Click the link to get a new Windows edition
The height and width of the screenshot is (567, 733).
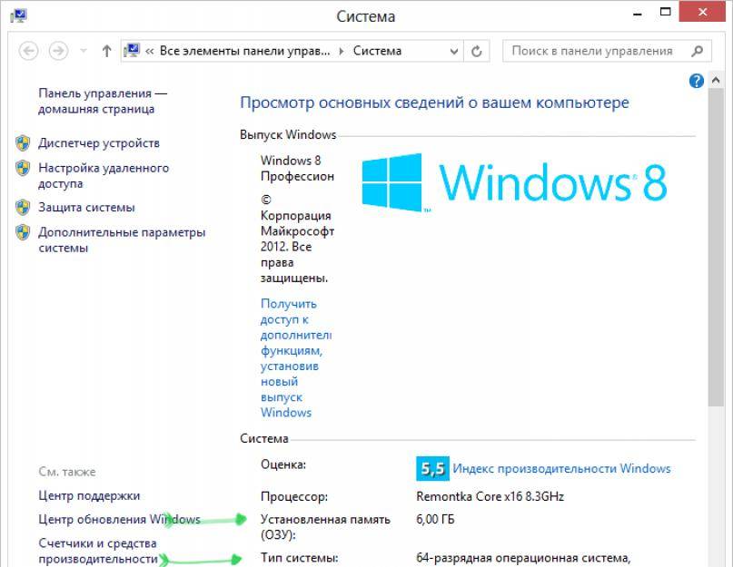point(296,358)
